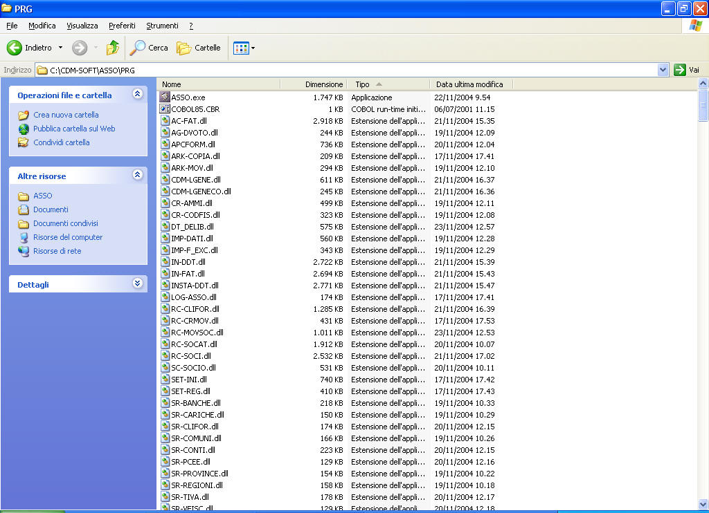
Task: Click the Windows flag logo icon
Action: point(695,26)
